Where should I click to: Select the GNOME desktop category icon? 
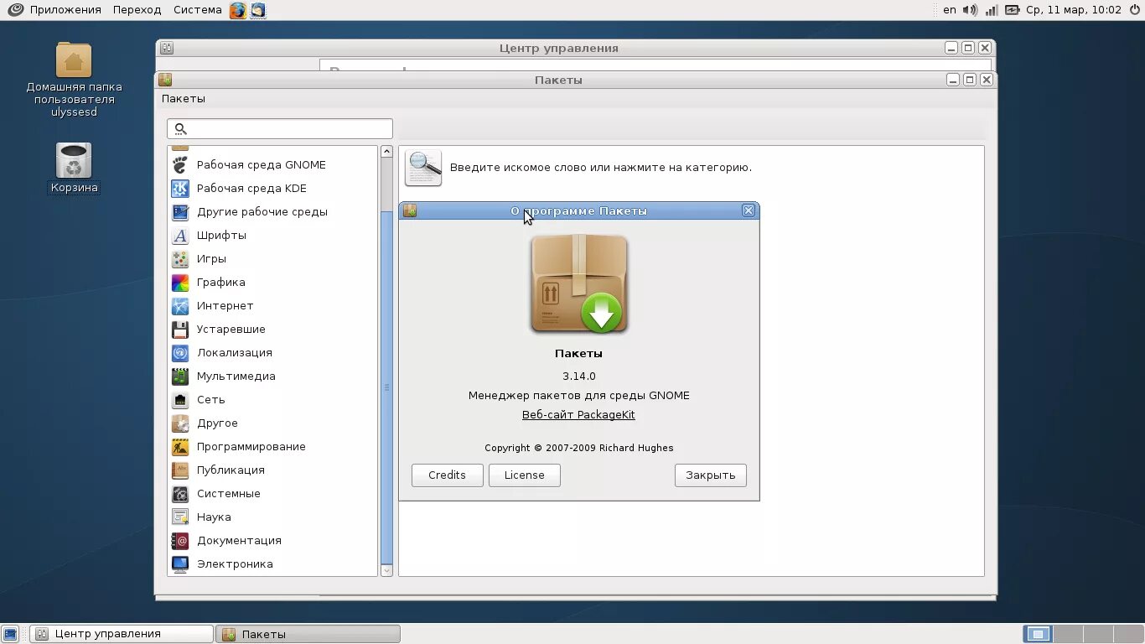180,165
